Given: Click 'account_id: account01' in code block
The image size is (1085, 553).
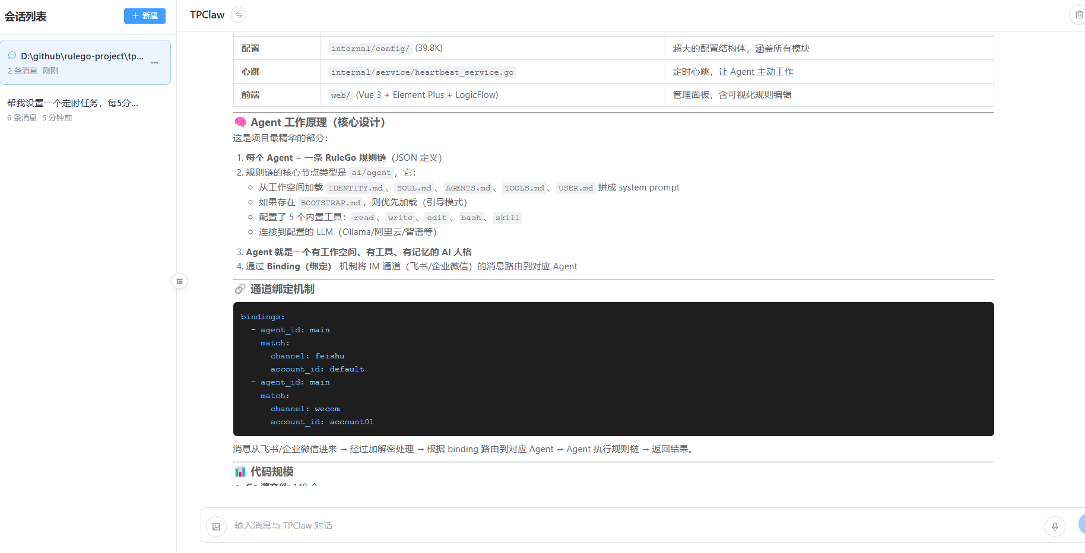Looking at the screenshot, I should [x=322, y=422].
